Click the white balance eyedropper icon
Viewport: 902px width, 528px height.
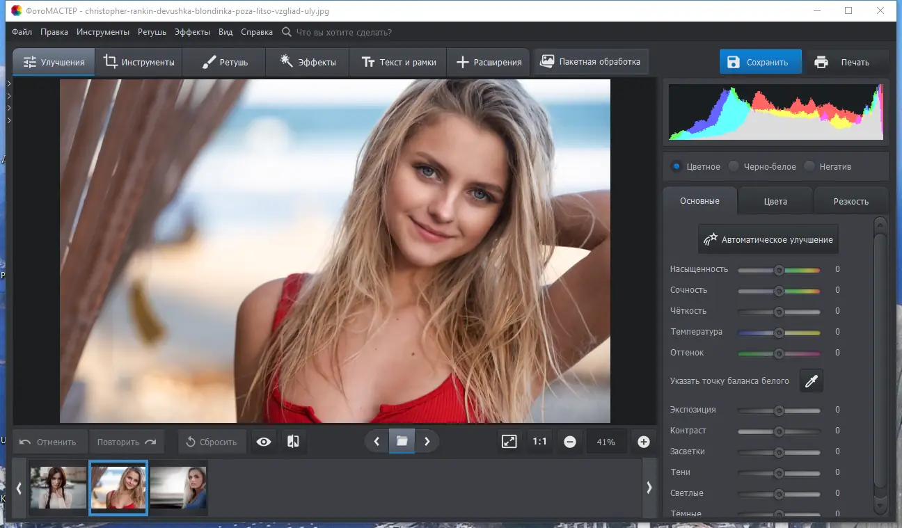click(x=811, y=381)
